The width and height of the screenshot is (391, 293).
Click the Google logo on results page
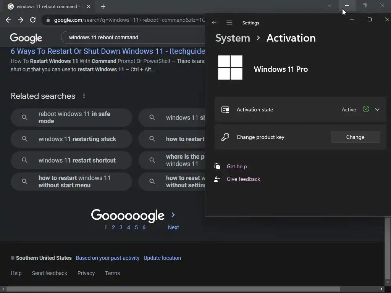[26, 38]
